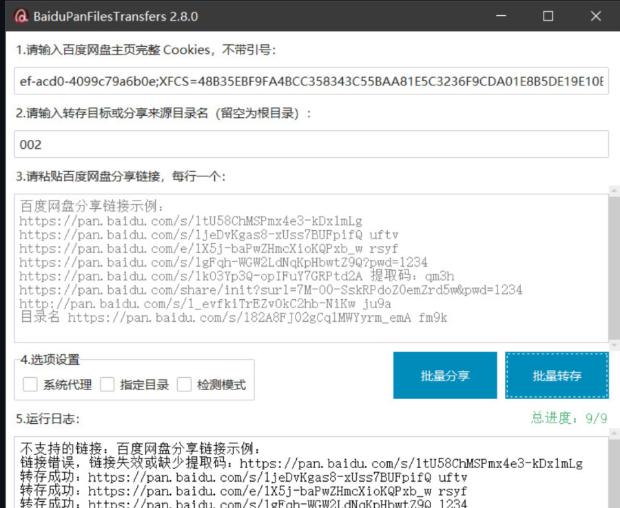The height and width of the screenshot is (508, 620).
Task: Minimize the BaiduPanFilesTransfers window
Action: pos(501,17)
